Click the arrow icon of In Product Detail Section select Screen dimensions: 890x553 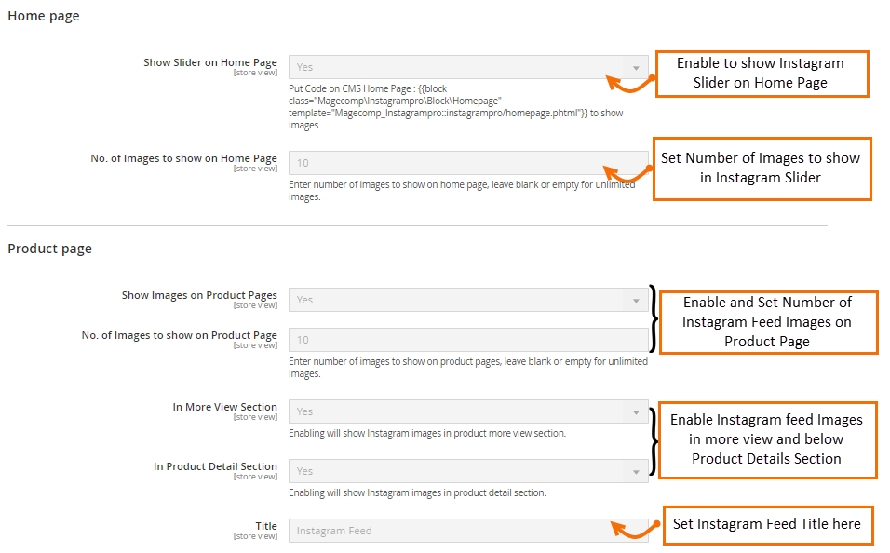pos(636,472)
